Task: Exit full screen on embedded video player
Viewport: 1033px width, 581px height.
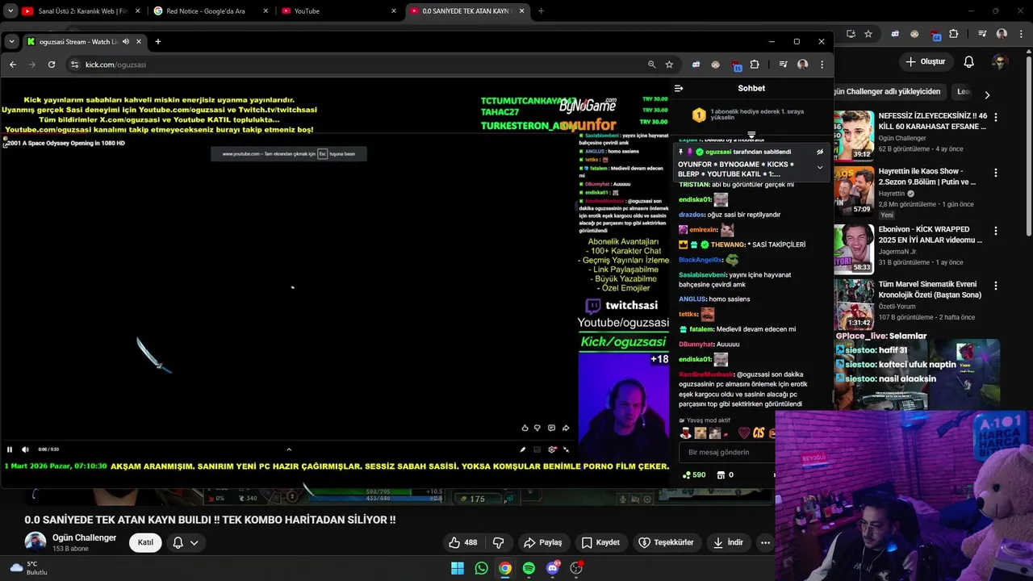Action: [x=566, y=449]
